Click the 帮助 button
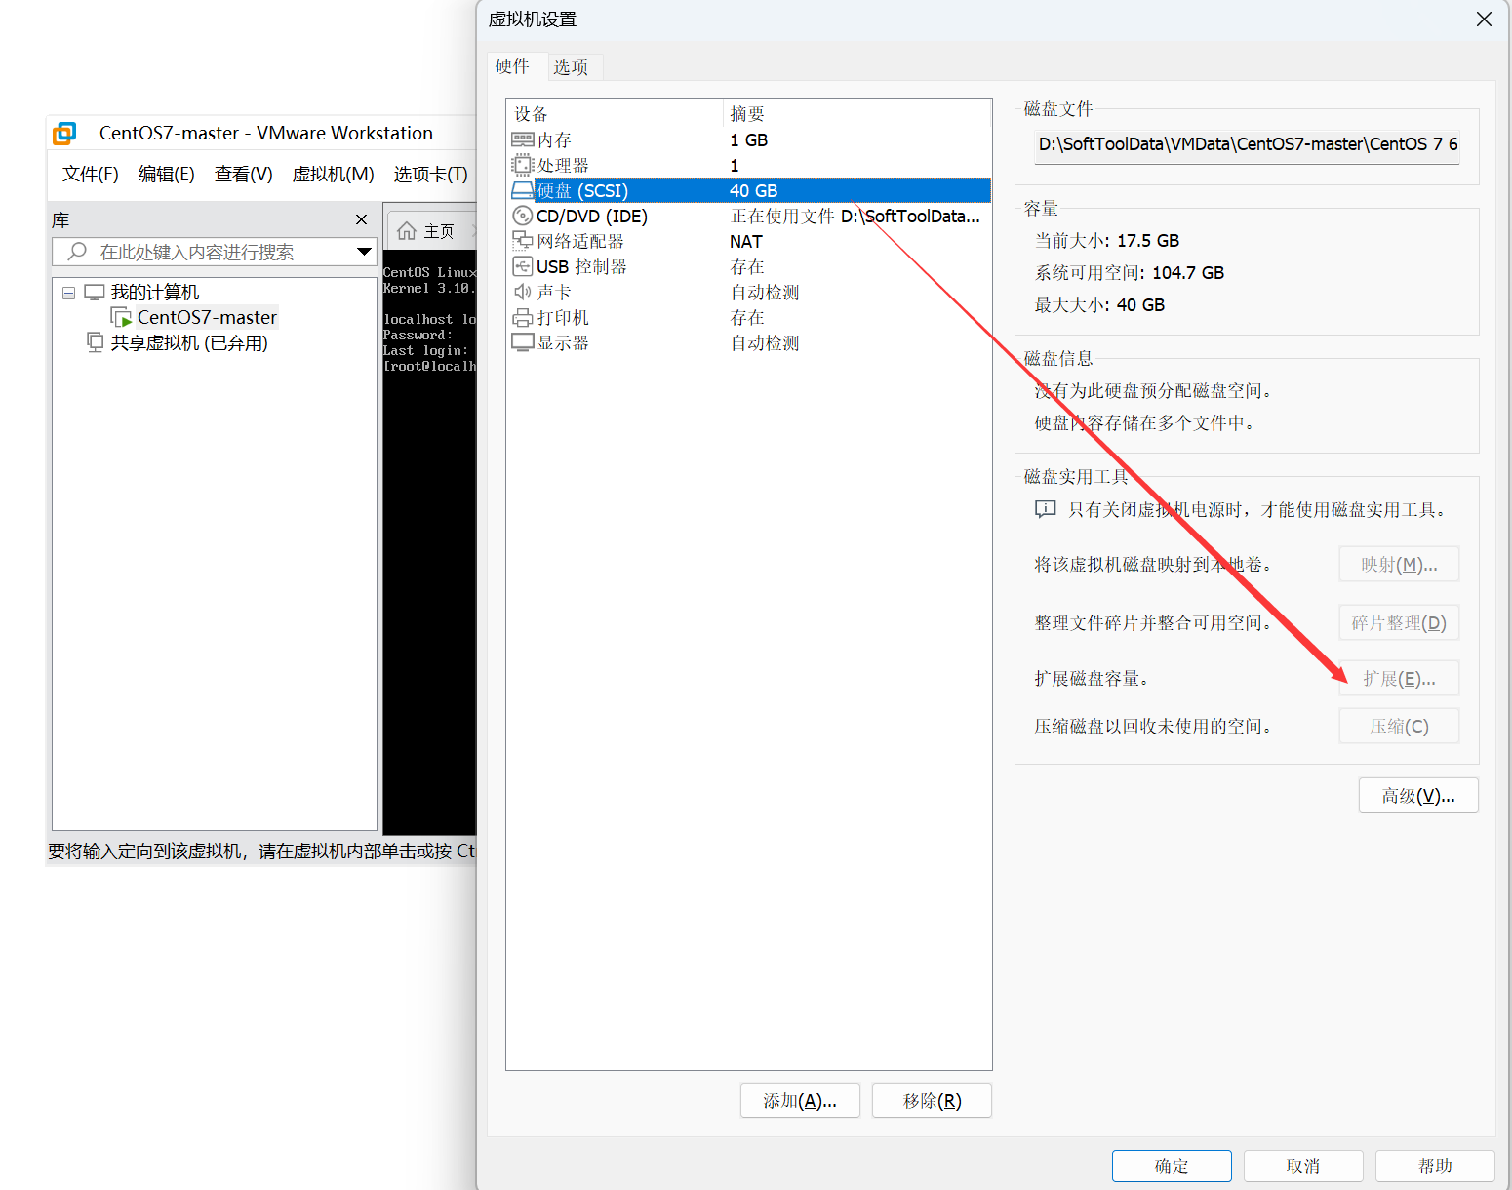The height and width of the screenshot is (1190, 1512). click(1435, 1167)
